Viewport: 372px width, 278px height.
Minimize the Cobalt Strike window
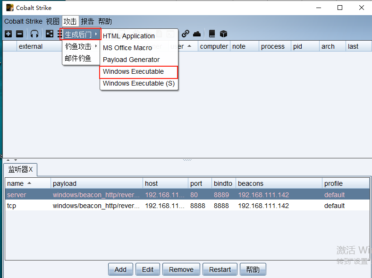(319, 8)
